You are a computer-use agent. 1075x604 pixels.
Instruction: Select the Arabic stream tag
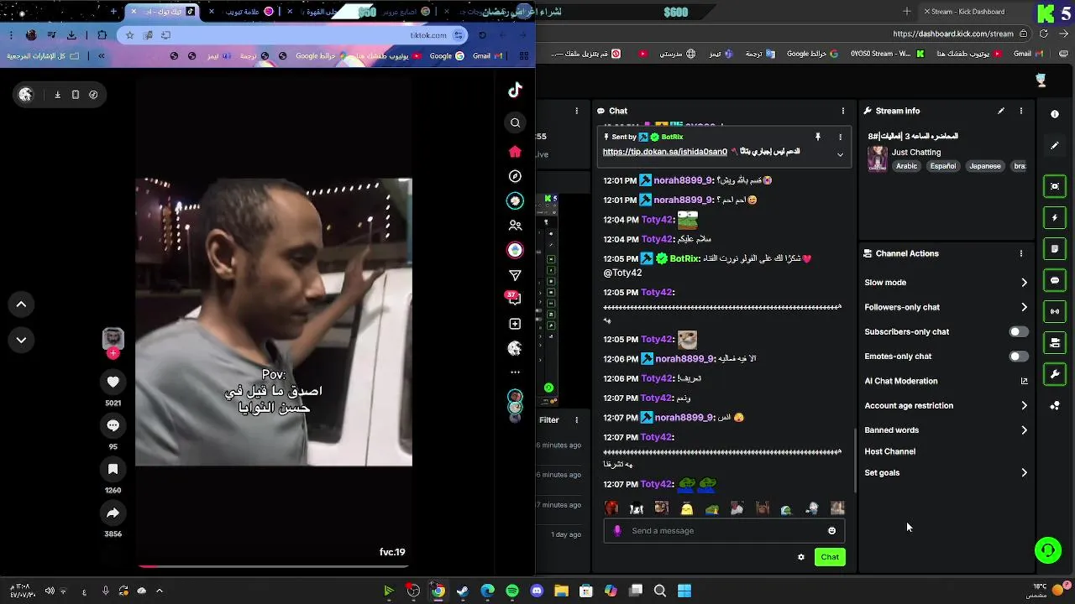pyautogui.click(x=906, y=166)
